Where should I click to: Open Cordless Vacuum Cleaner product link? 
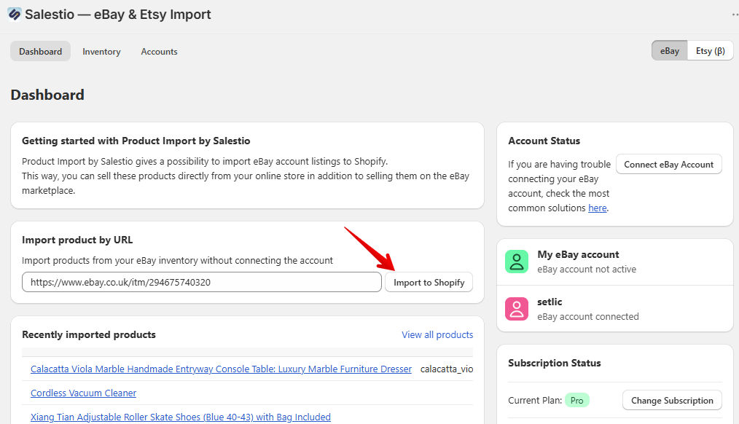pos(83,393)
